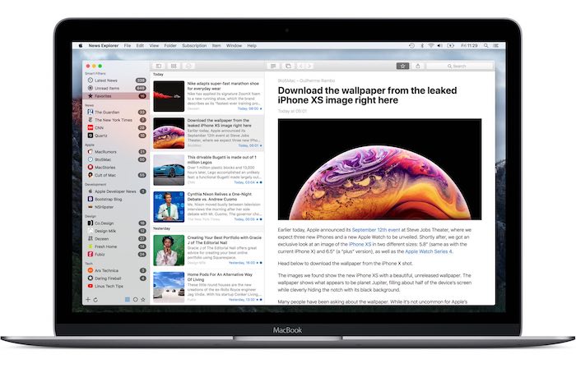Open the Item menu

[216, 46]
